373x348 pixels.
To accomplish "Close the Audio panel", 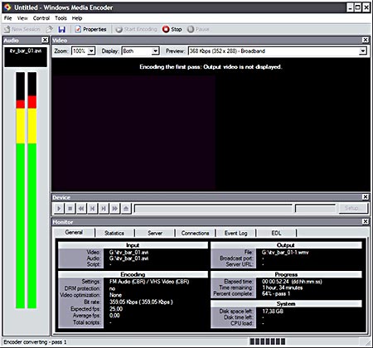I will pyautogui.click(x=45, y=40).
